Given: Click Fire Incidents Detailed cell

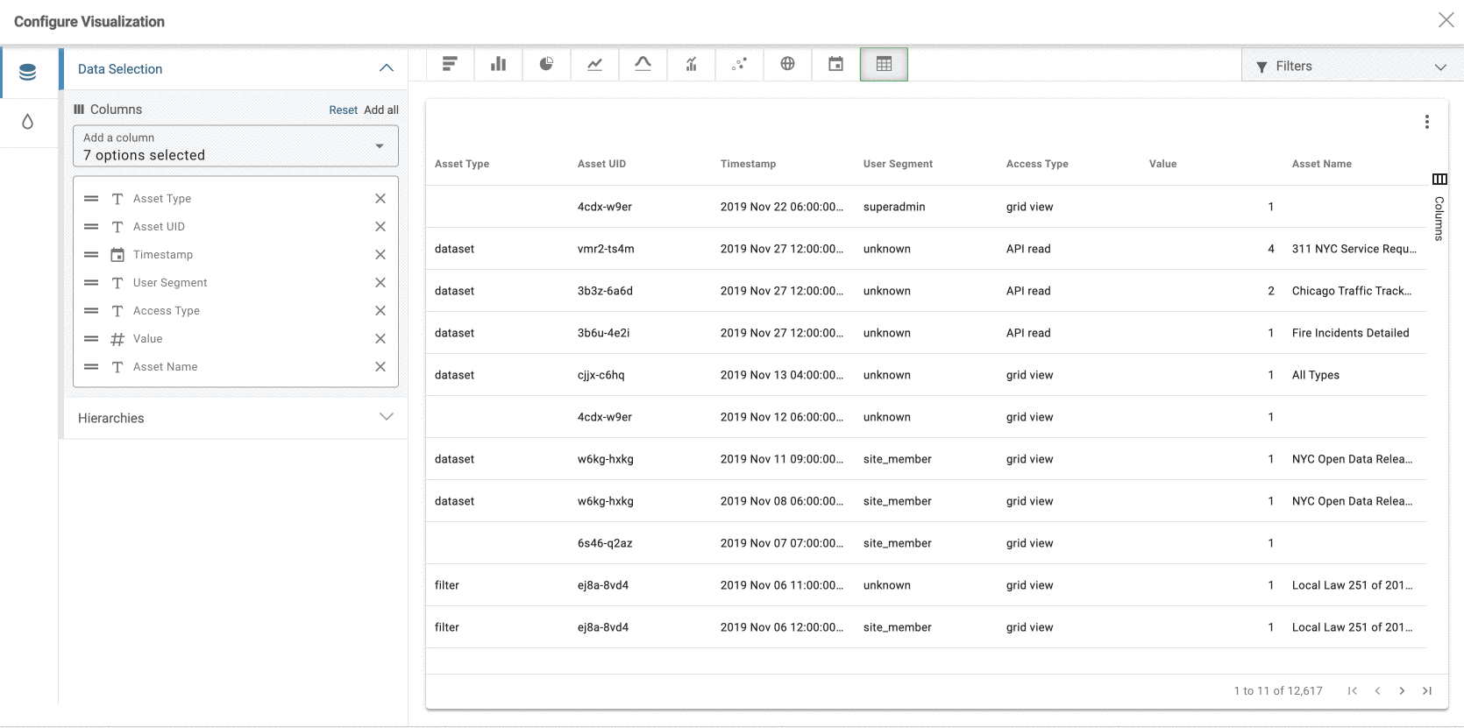Looking at the screenshot, I should tap(1351, 333).
